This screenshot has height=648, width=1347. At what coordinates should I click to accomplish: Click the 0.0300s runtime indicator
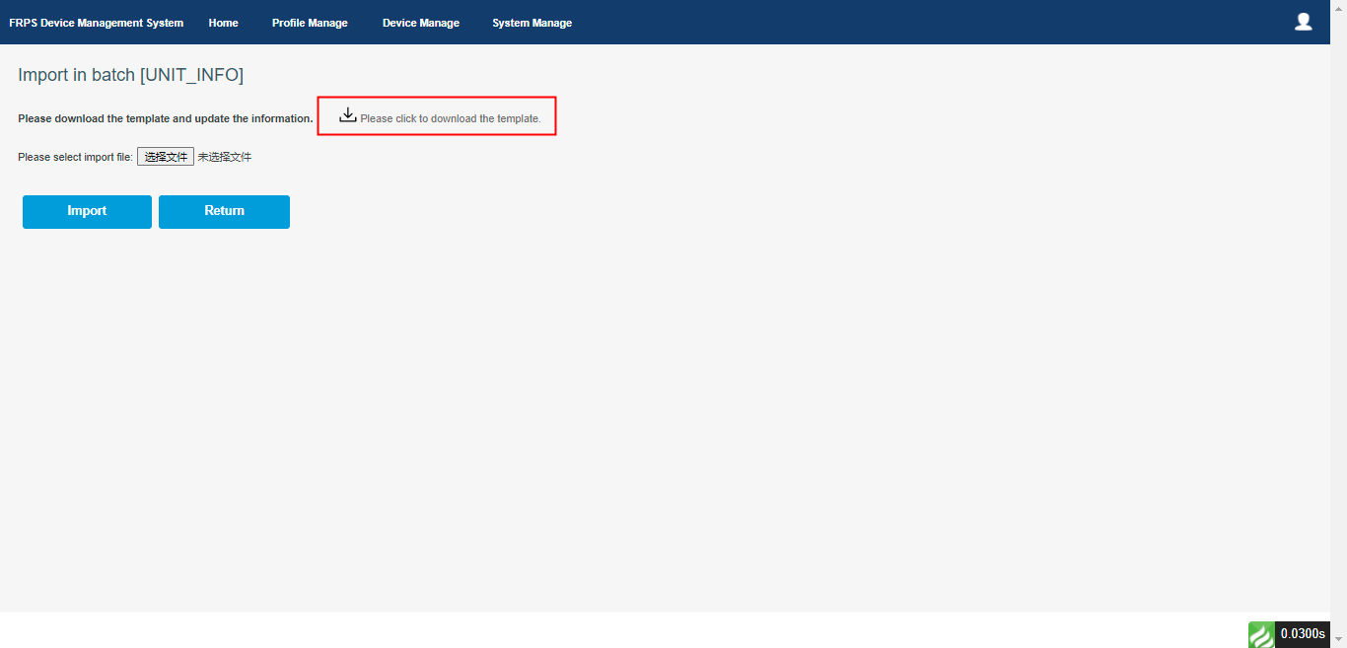(x=1302, y=634)
